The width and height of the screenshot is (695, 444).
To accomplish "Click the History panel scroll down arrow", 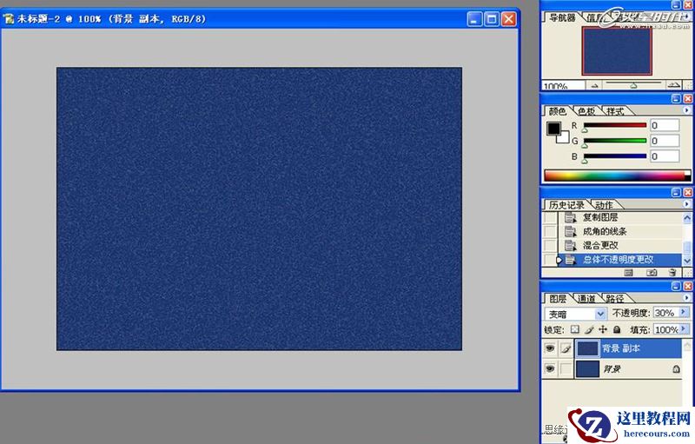I will tap(687, 261).
